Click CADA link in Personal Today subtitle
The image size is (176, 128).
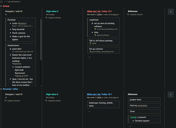point(99,98)
